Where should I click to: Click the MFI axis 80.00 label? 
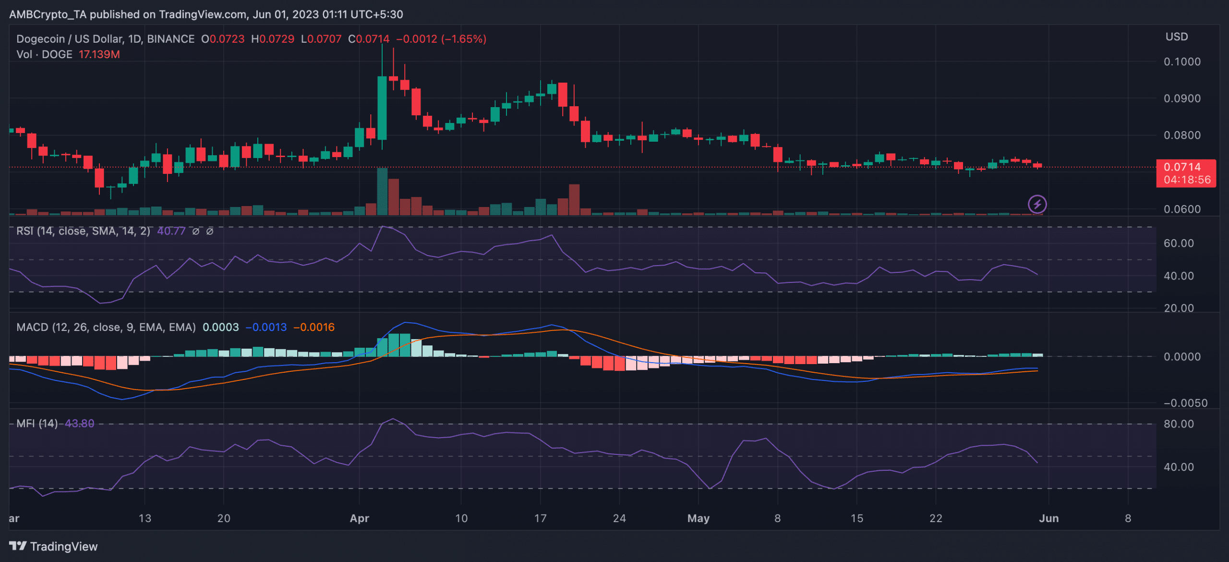pos(1179,424)
